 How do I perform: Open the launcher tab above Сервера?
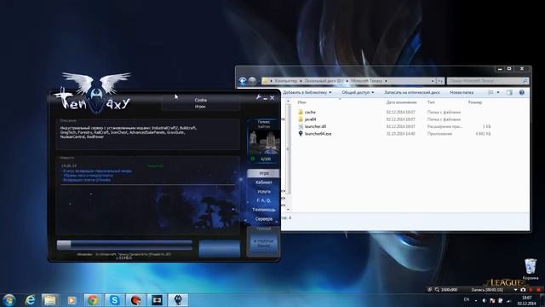pos(264,210)
